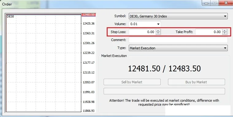Image resolution: width=233 pixels, height=117 pixels.
Task: Open the Symbol dropdown list
Action: click(x=225, y=16)
